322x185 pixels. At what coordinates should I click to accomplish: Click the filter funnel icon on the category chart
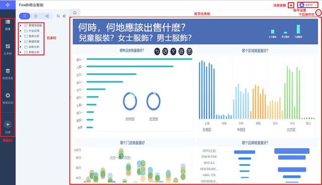173,51
